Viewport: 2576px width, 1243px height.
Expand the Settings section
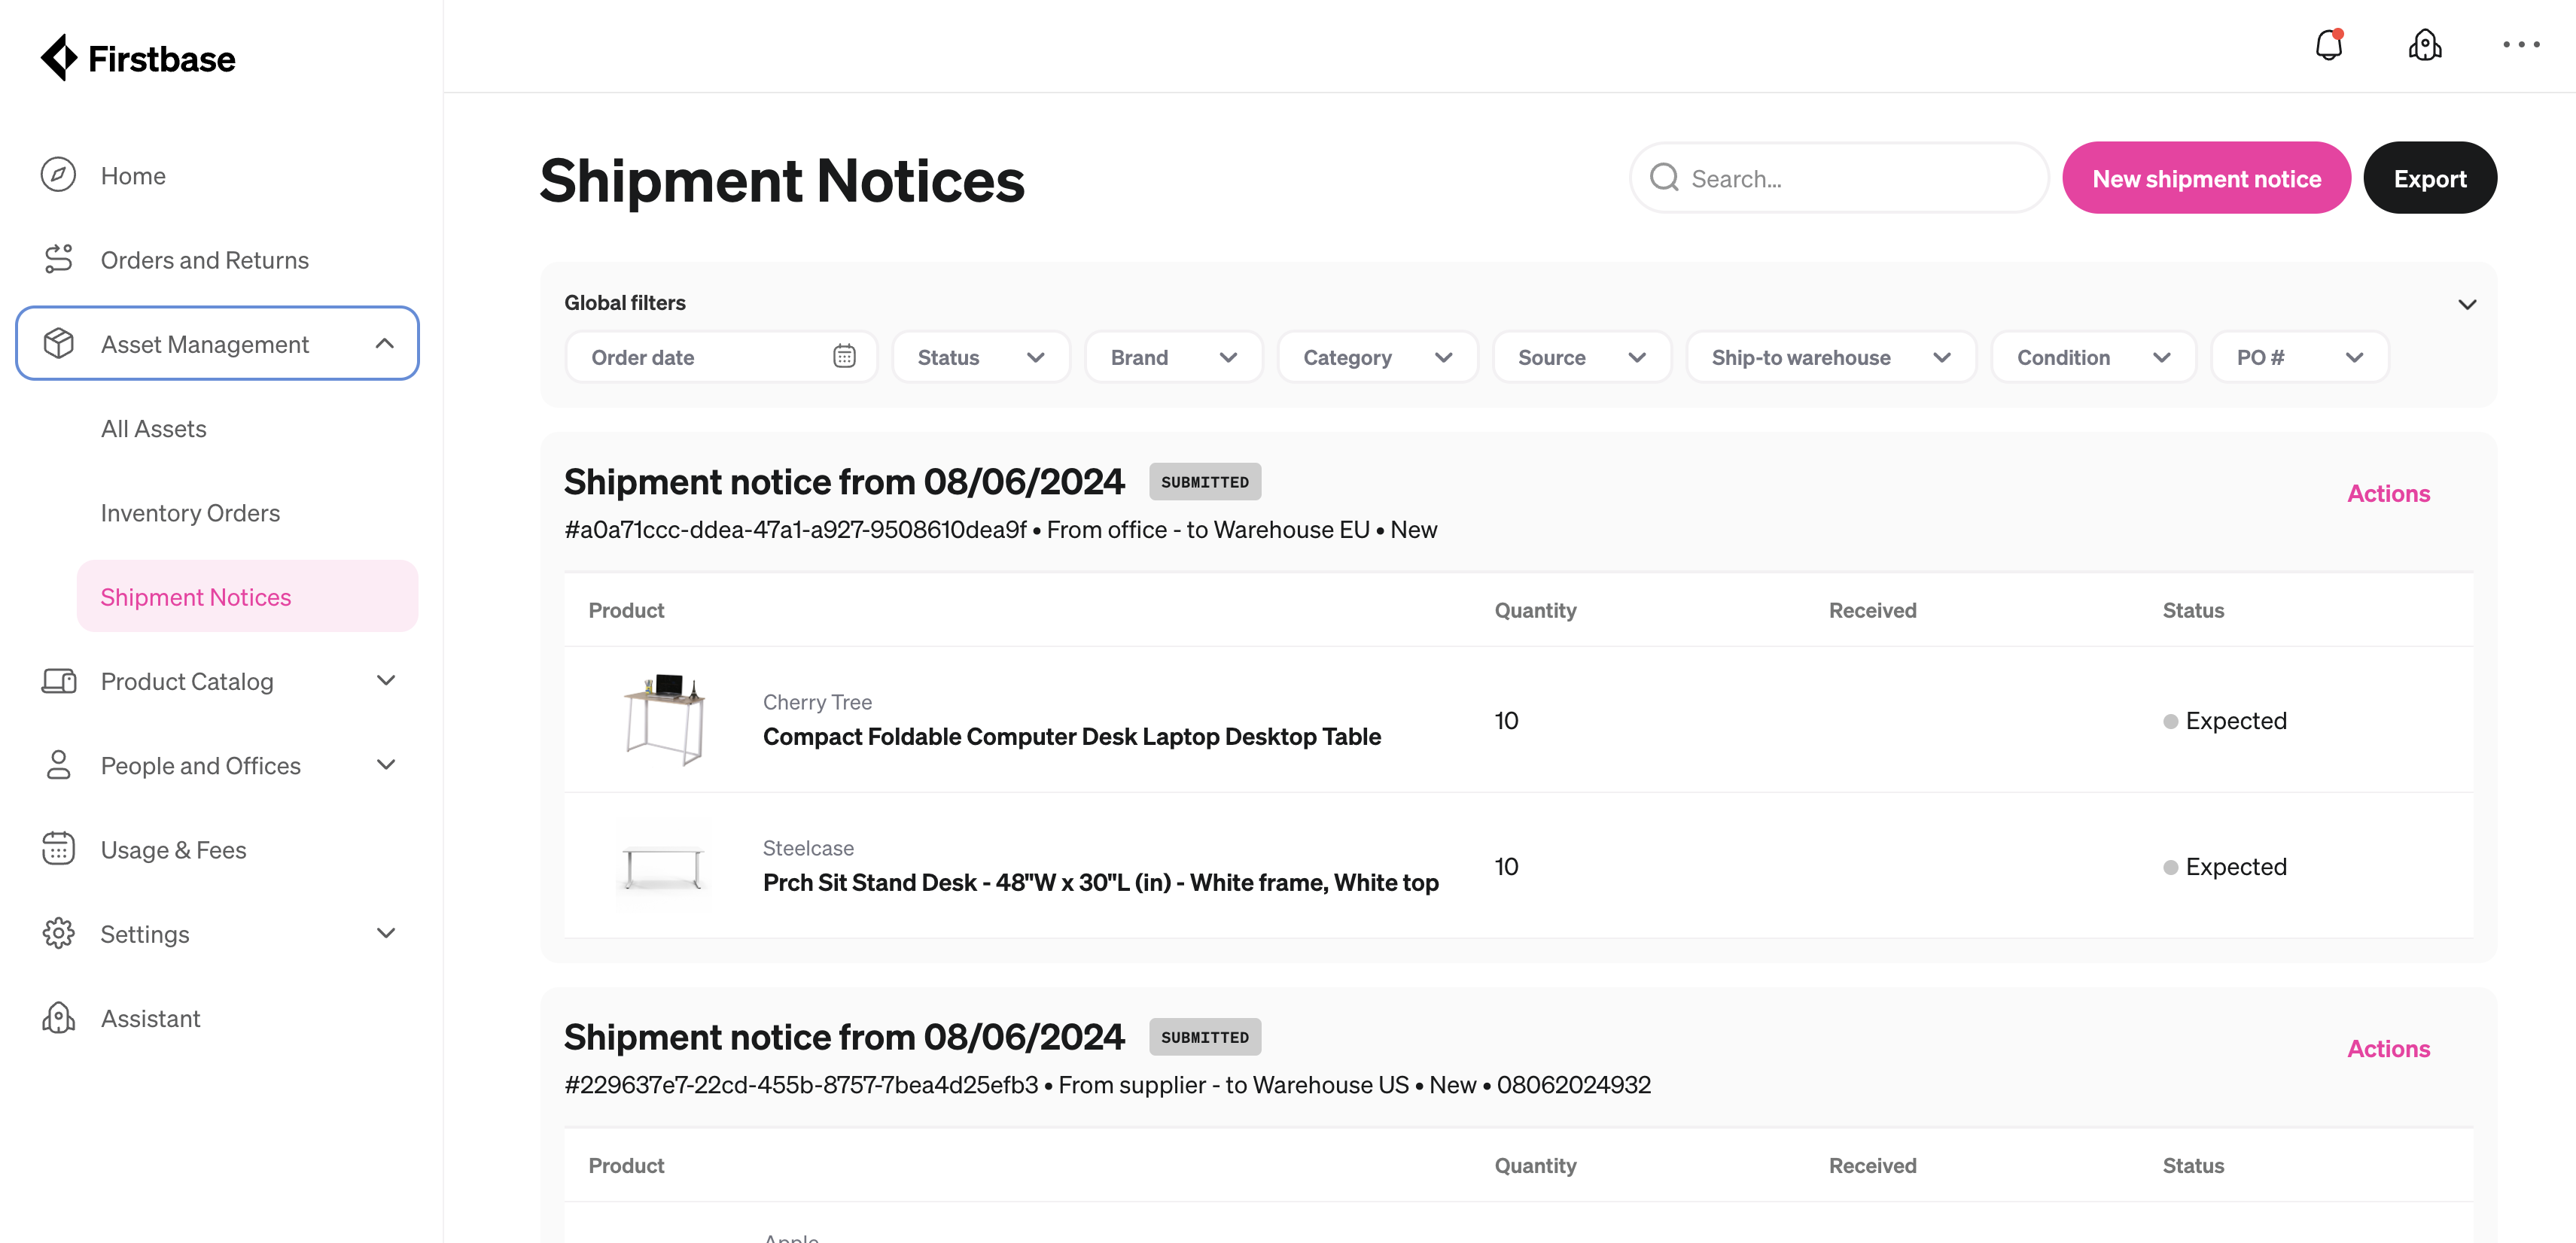(386, 933)
